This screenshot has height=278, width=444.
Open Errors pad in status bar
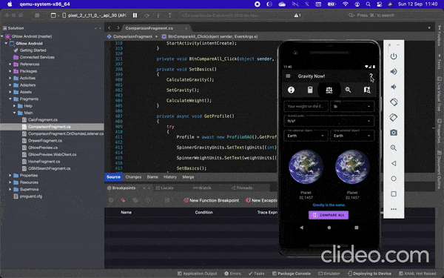[x=232, y=274]
